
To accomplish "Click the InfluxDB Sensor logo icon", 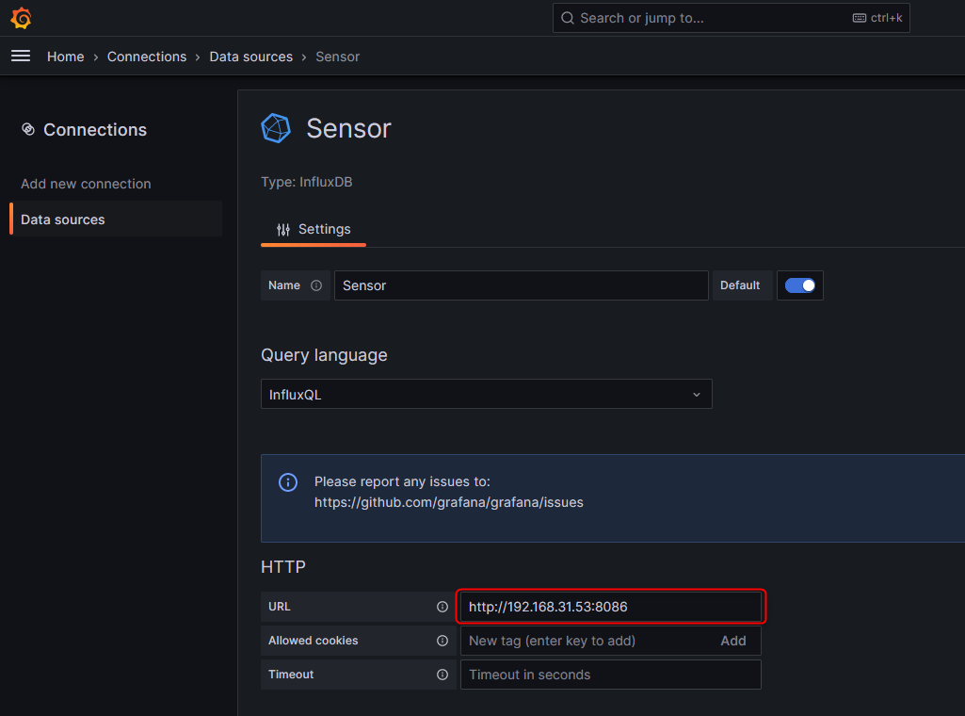I will (x=276, y=128).
